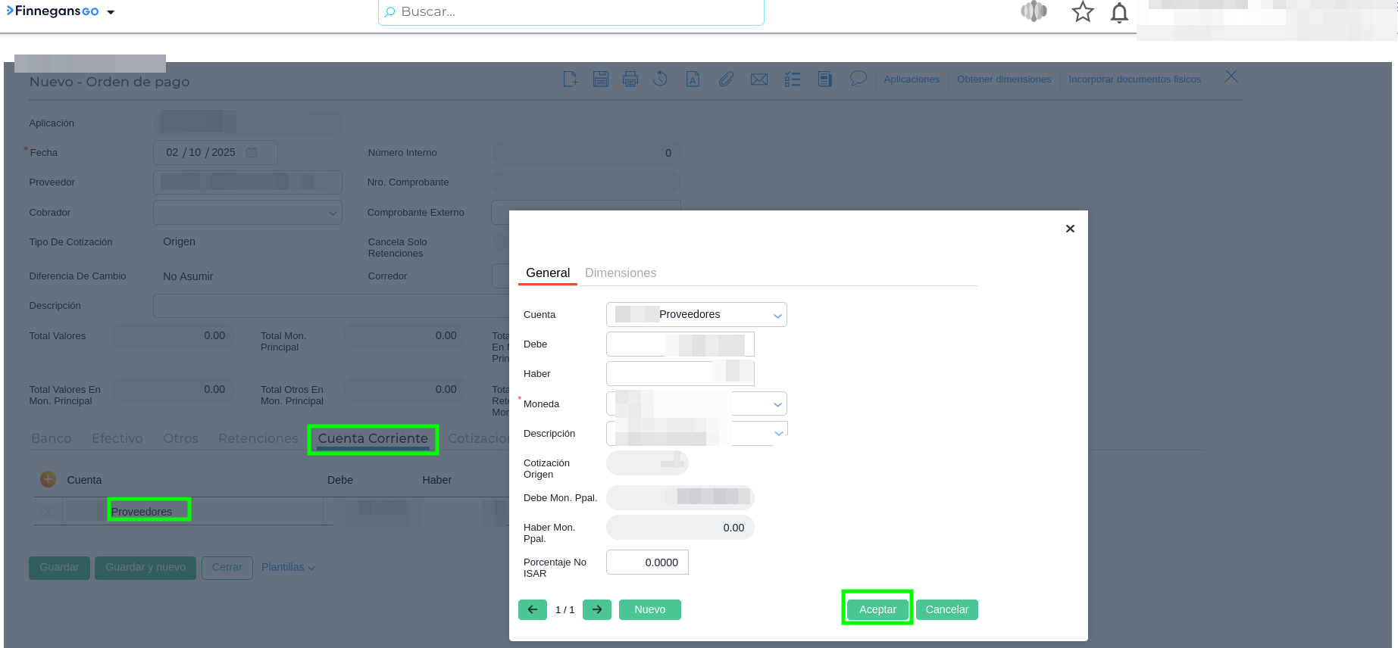Click the envelope email icon
Viewport: 1398px width, 648px height.
point(758,79)
